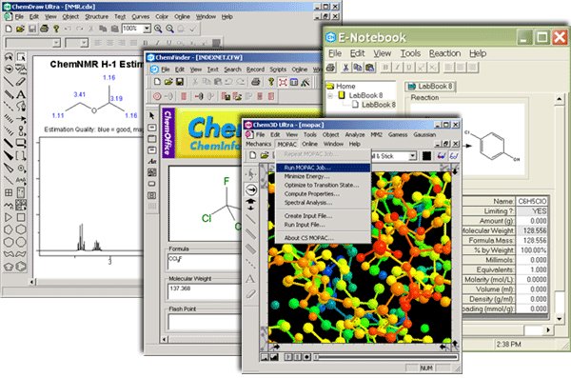This screenshot has width=571, height=378.
Task: Click black background color swatch in Chem3D
Action: pos(426,156)
